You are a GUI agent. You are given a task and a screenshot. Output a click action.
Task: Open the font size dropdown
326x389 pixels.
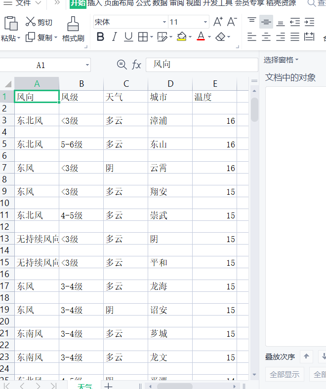205,22
